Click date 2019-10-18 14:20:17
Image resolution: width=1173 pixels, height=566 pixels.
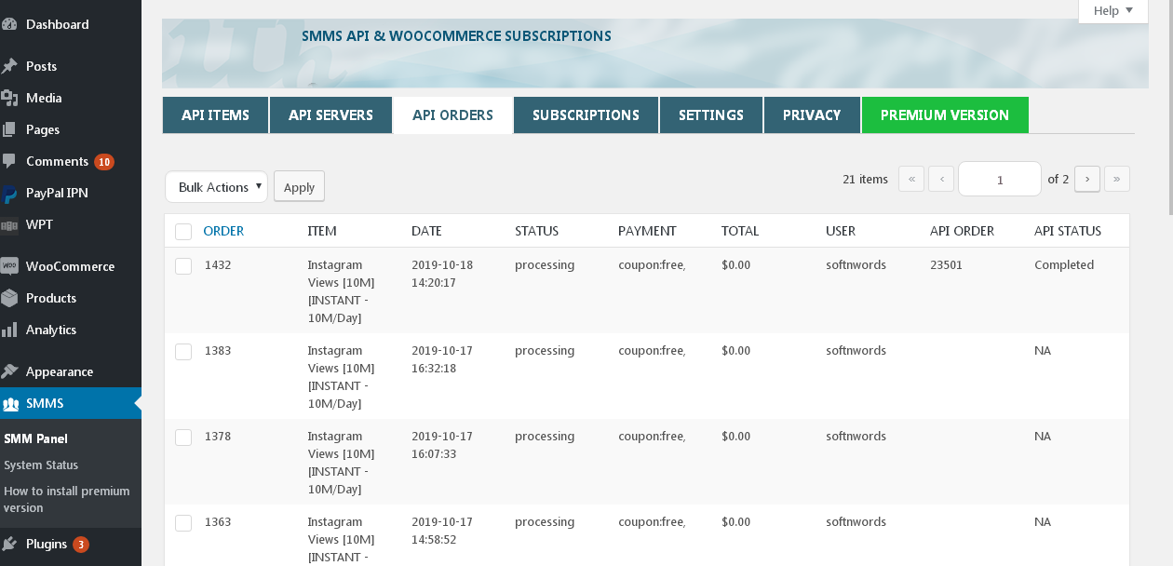[x=442, y=274]
